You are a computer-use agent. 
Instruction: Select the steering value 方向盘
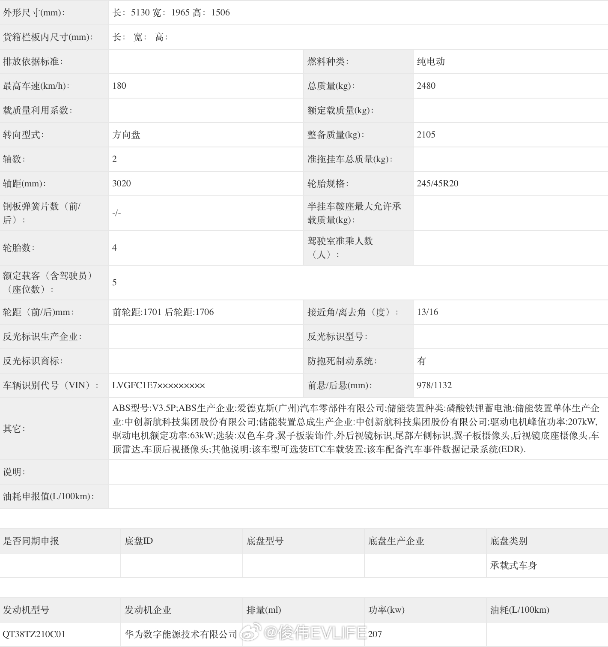pos(126,135)
